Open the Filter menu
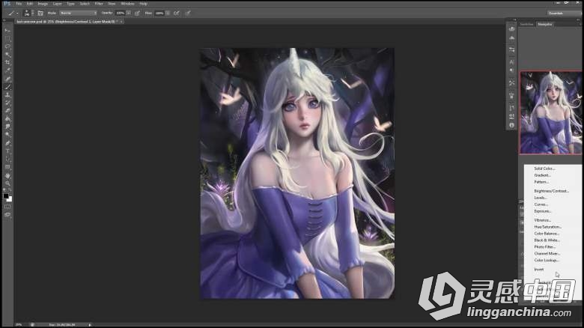The image size is (584, 328). tap(99, 4)
